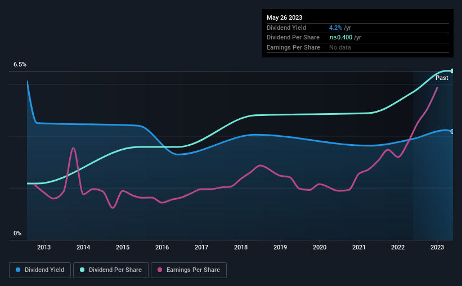
Task: Click the 6.5% y-axis label
Action: click(20, 64)
